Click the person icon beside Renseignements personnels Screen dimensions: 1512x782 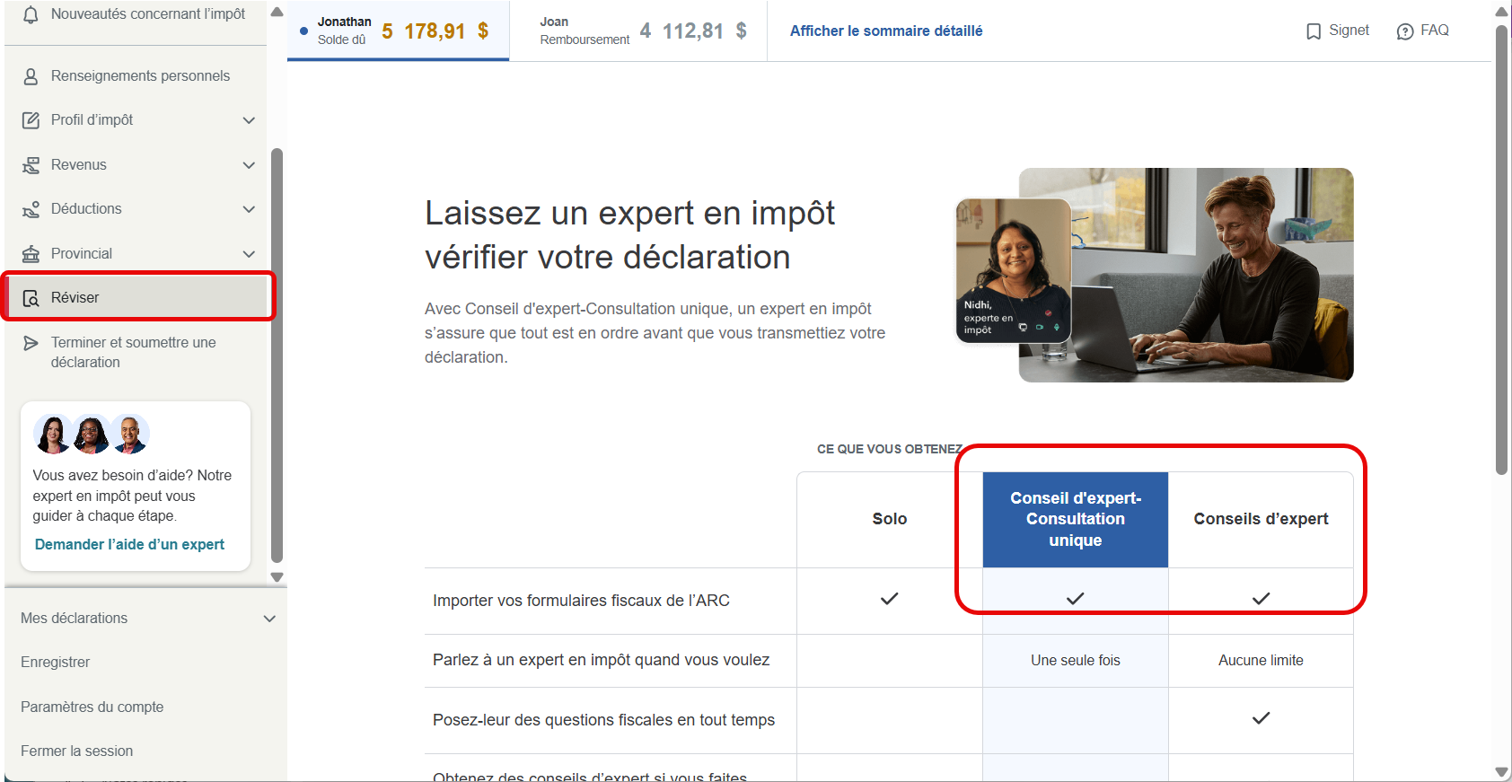point(31,76)
